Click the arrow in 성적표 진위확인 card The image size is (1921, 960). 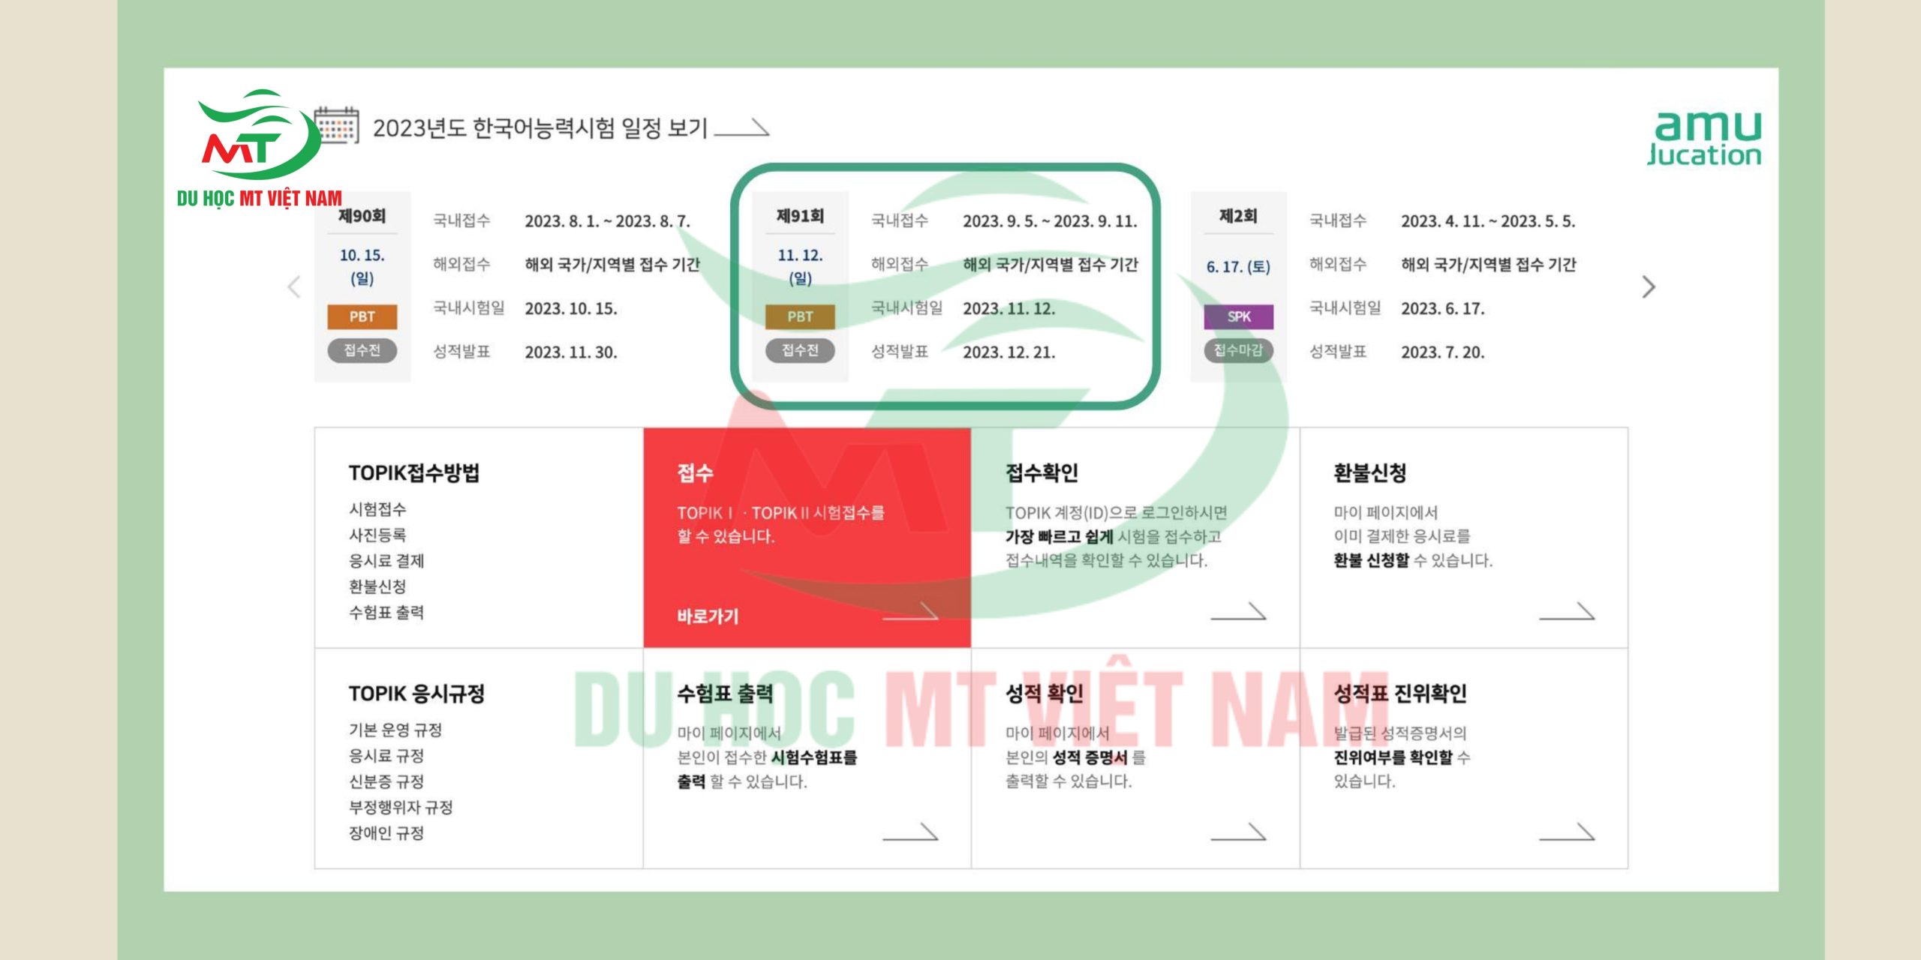(1566, 832)
